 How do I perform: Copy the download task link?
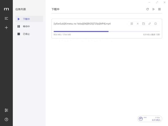150,24
